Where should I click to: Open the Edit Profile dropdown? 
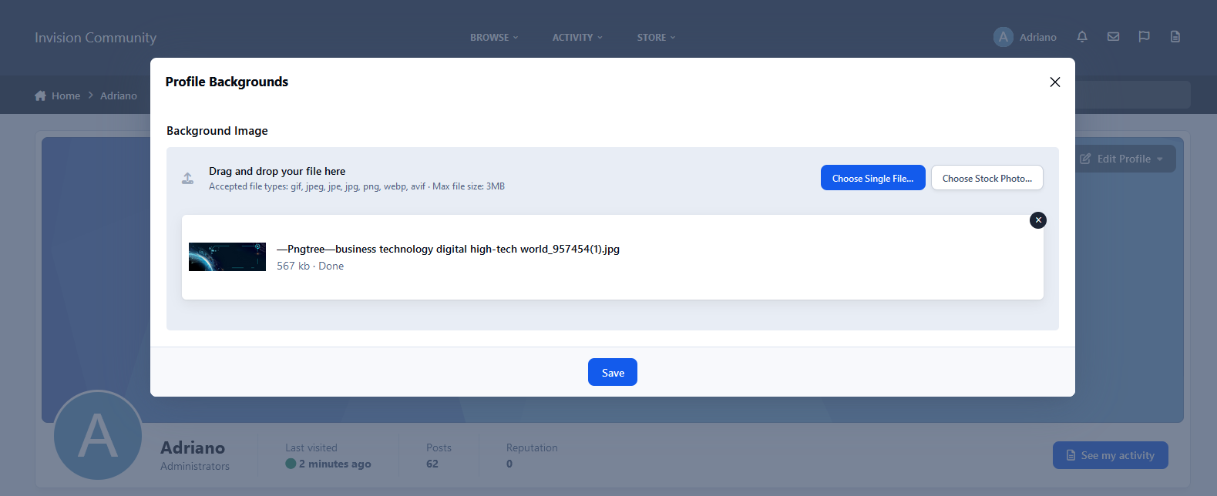(x=1124, y=159)
